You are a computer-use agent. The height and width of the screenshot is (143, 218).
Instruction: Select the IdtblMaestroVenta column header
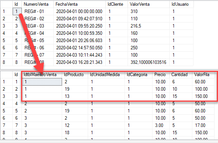[x=42, y=75]
